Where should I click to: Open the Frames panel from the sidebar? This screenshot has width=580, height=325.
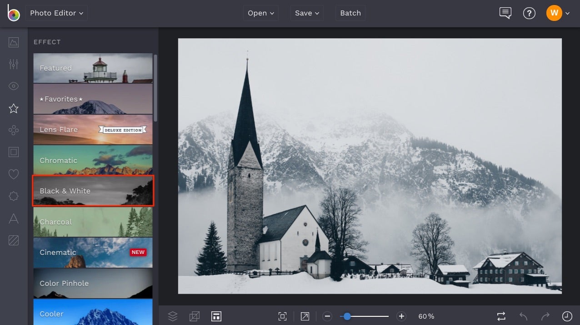click(x=13, y=152)
